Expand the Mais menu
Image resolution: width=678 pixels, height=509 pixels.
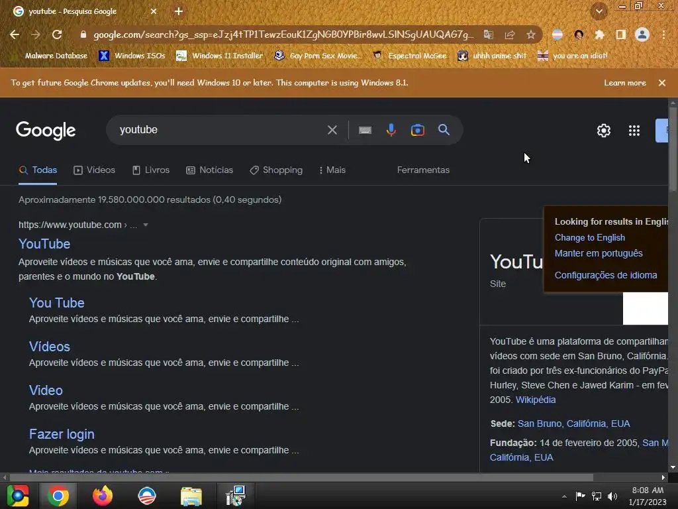[332, 170]
